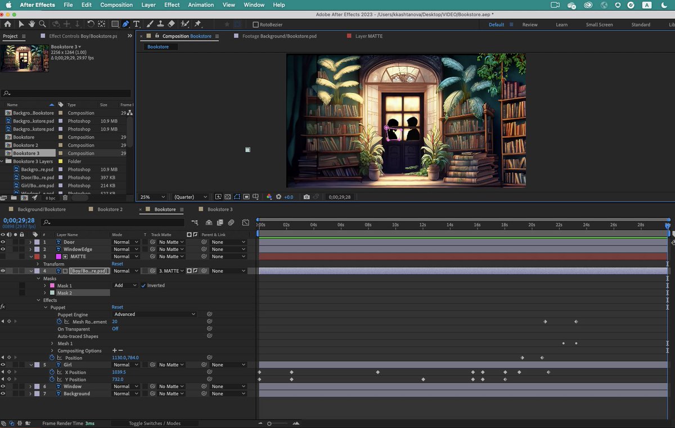Select the Roto Brush tool
Image resolution: width=675 pixels, height=428 pixels.
(x=185, y=24)
